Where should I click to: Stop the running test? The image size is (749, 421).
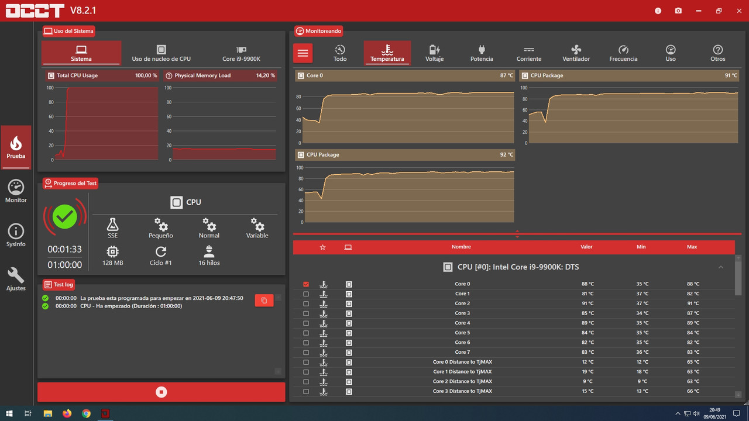coord(162,392)
